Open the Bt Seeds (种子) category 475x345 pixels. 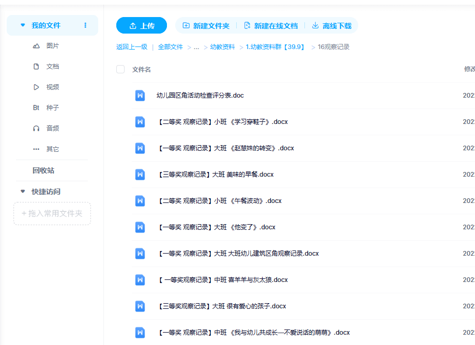point(36,108)
